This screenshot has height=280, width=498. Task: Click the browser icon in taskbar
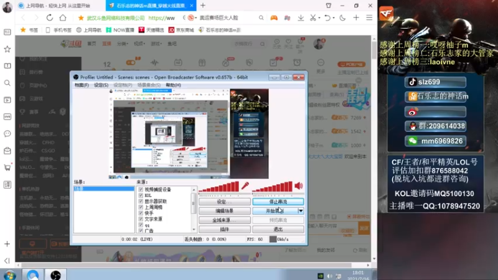(33, 275)
